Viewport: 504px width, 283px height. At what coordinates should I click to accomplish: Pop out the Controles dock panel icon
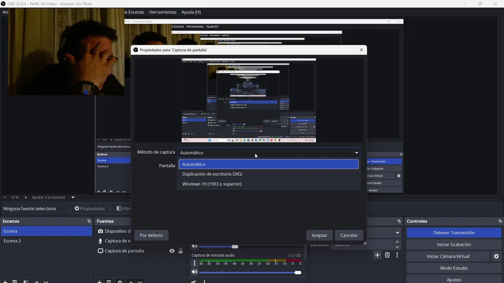500,221
